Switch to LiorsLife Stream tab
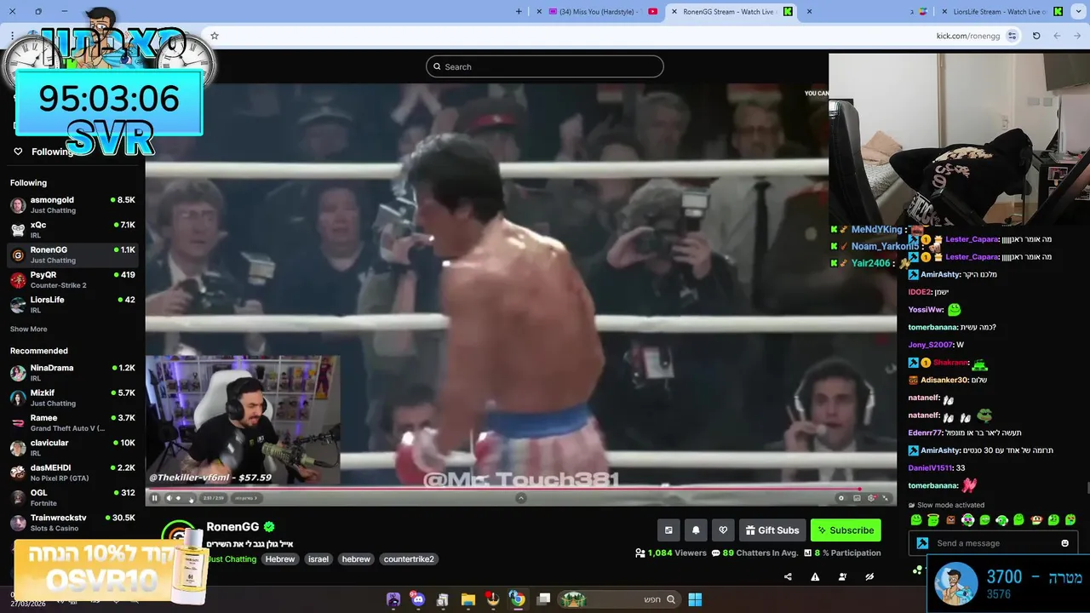 1001,11
